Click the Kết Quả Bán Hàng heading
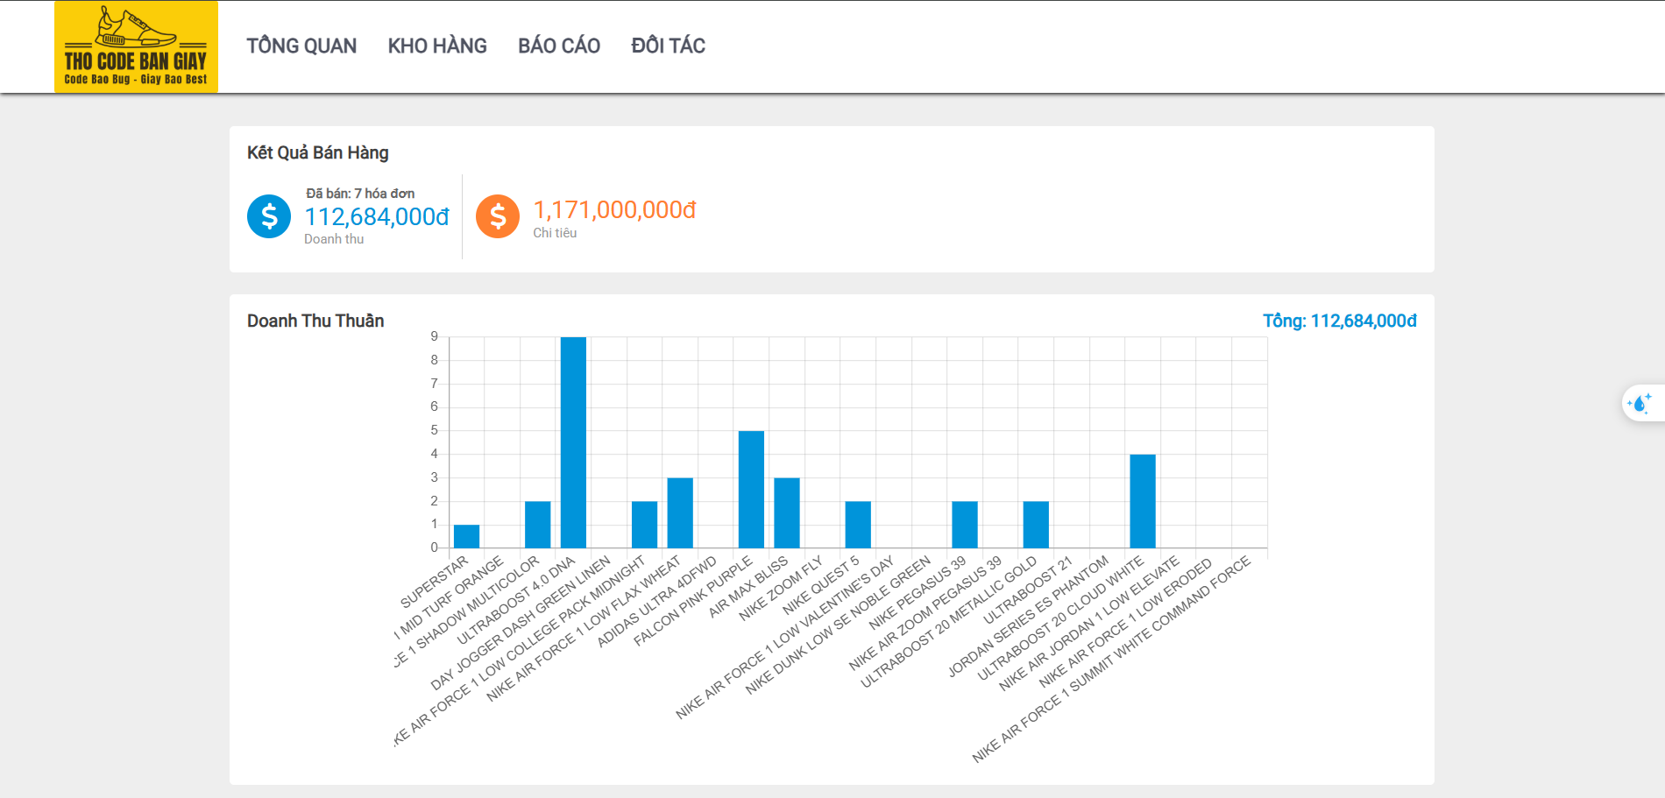Image resolution: width=1665 pixels, height=798 pixels. (x=317, y=152)
